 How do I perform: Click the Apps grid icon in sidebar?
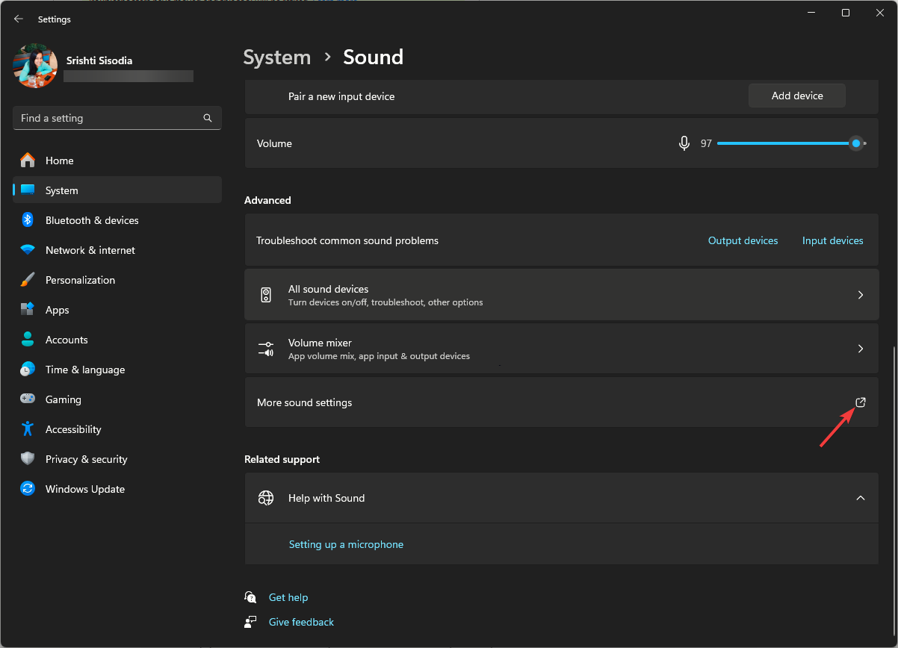tap(28, 310)
